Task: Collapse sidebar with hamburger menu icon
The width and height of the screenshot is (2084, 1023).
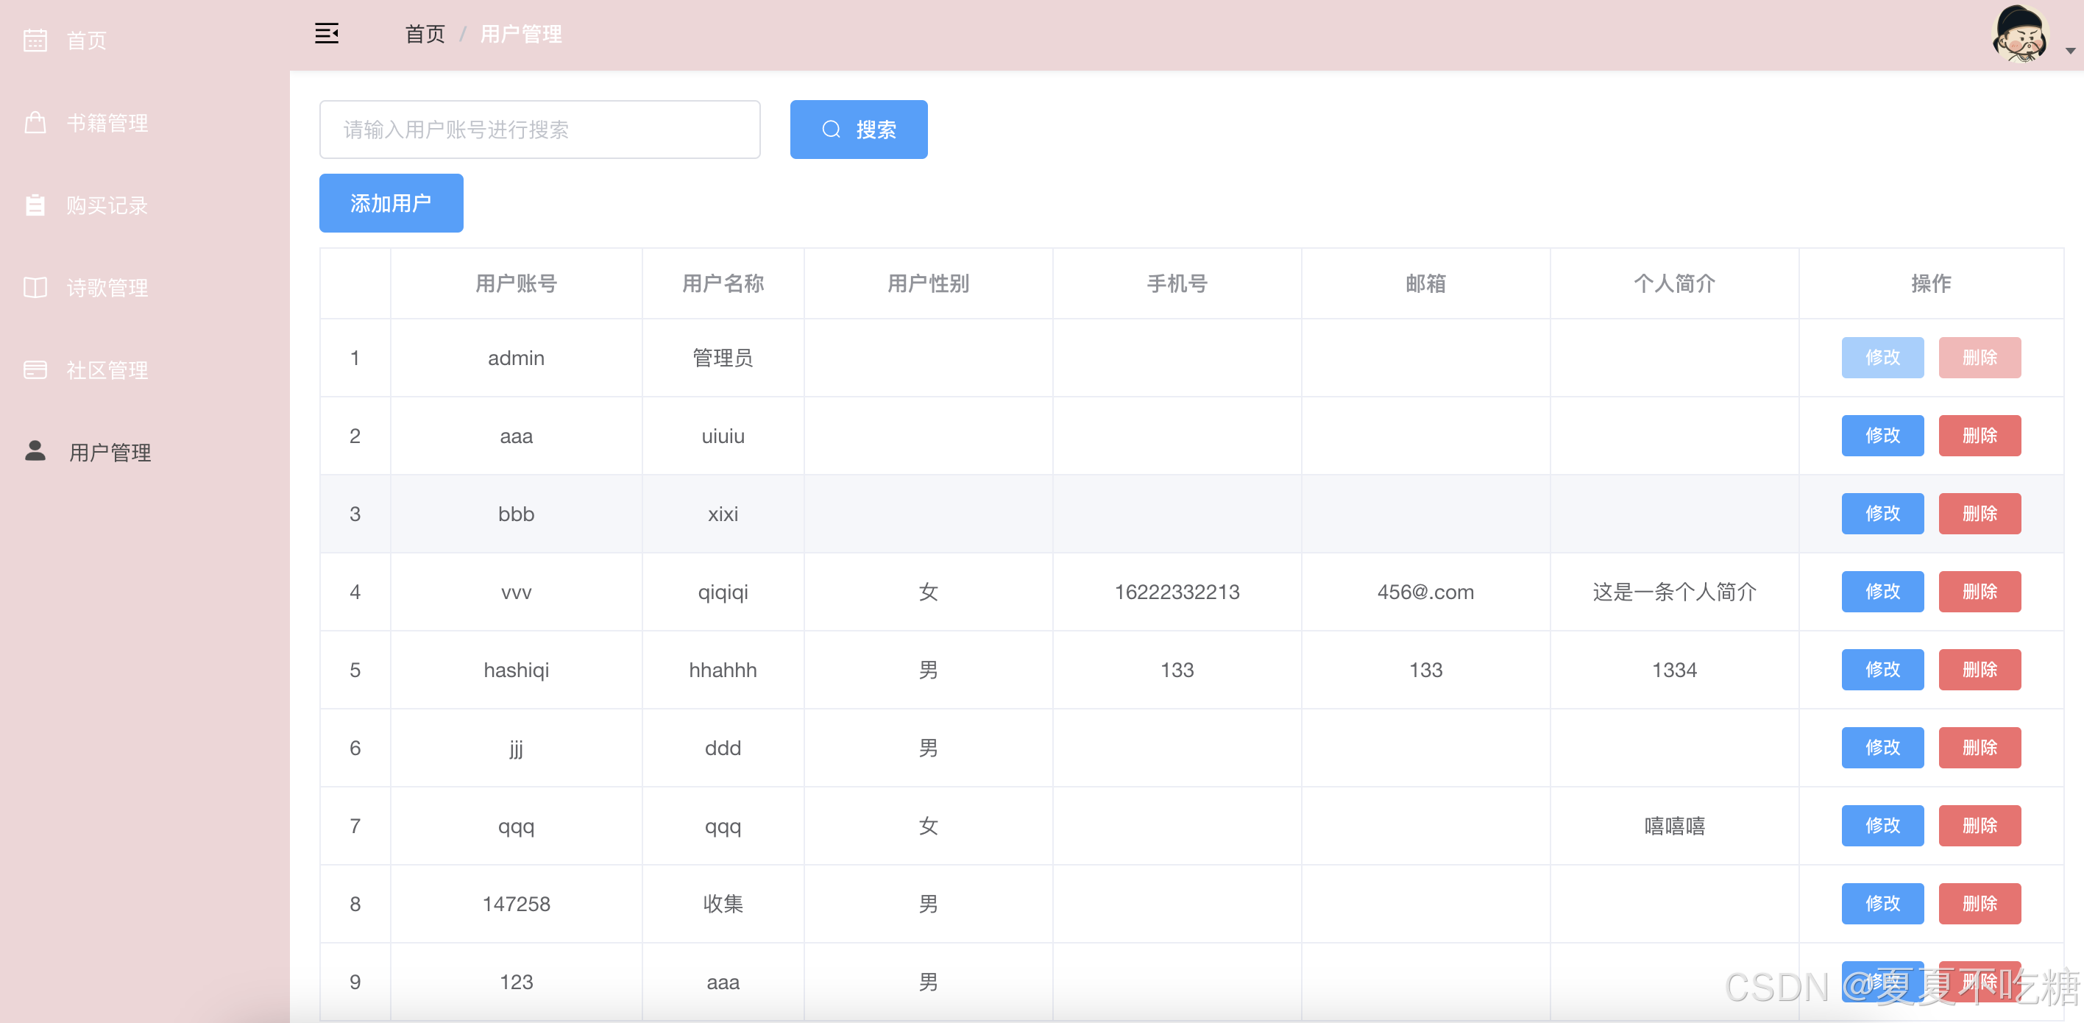Action: 326,34
